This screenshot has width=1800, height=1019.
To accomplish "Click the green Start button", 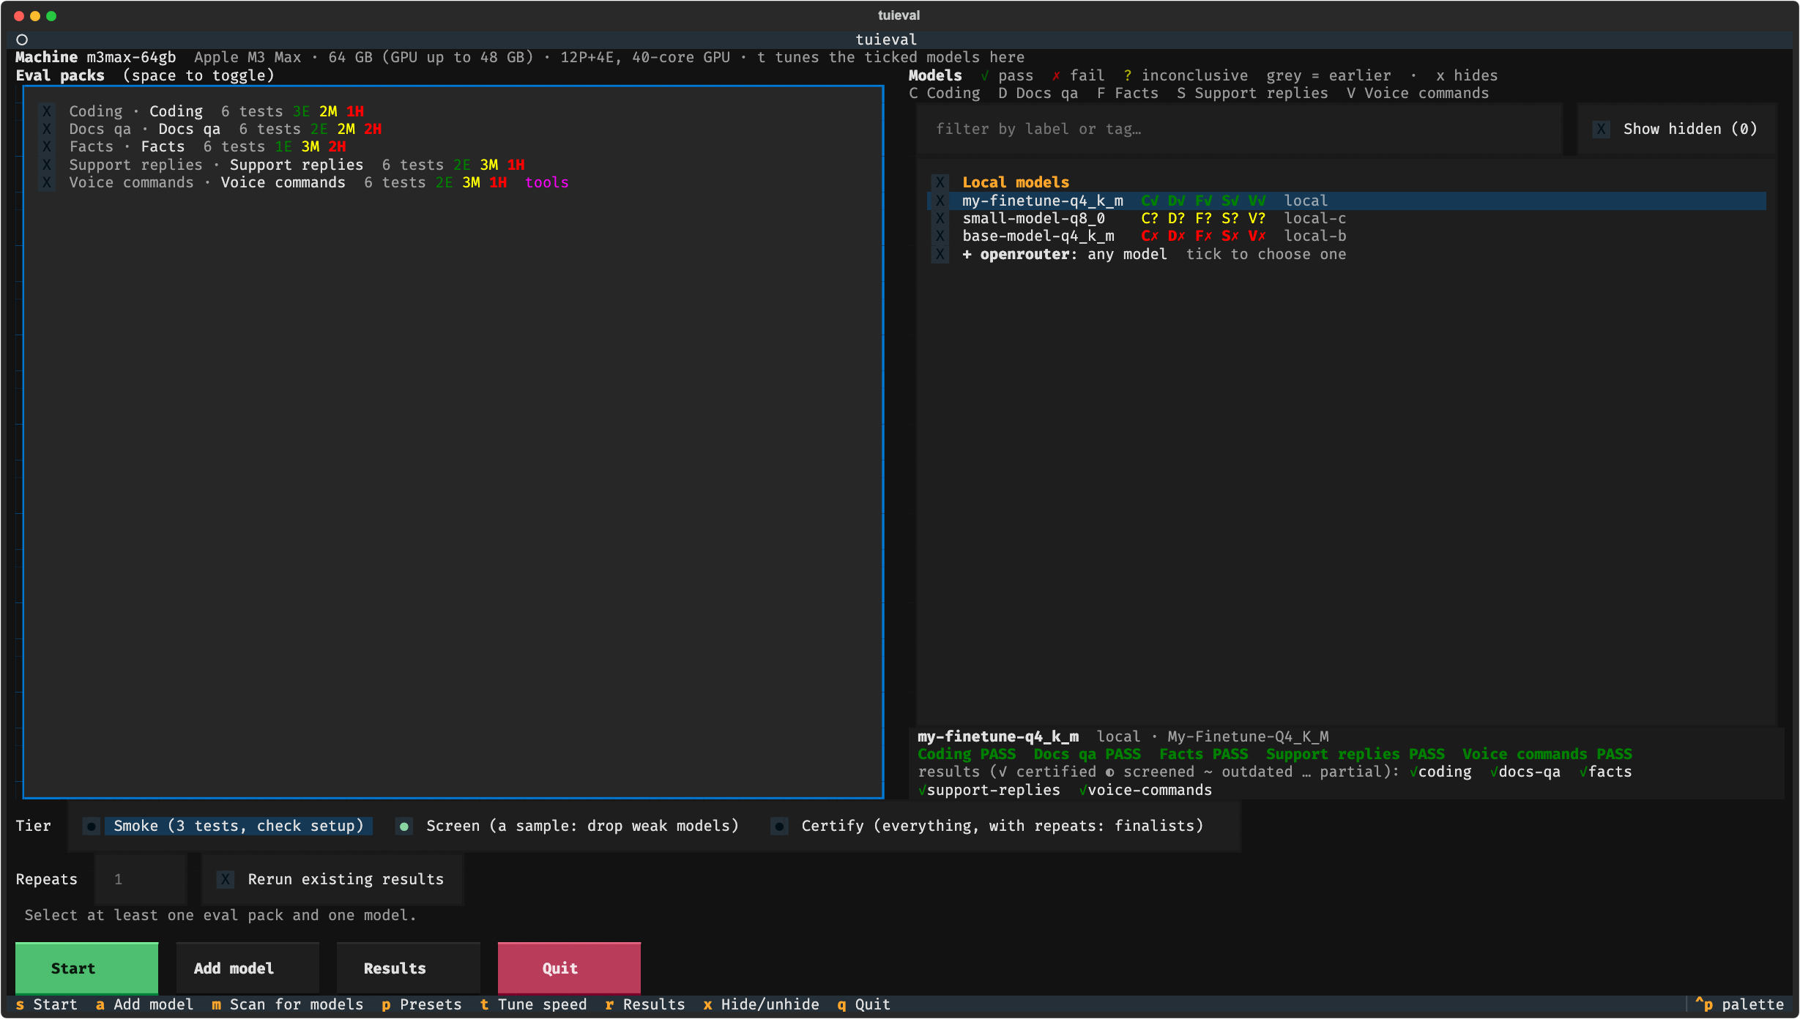I will tap(87, 968).
